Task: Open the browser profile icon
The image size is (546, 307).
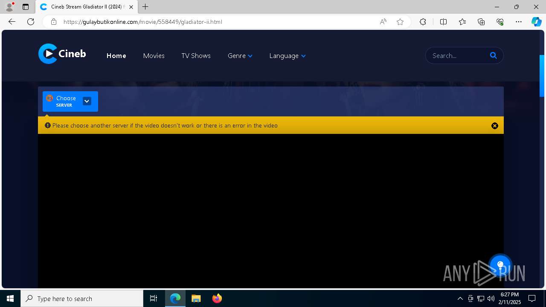Action: pos(9,7)
